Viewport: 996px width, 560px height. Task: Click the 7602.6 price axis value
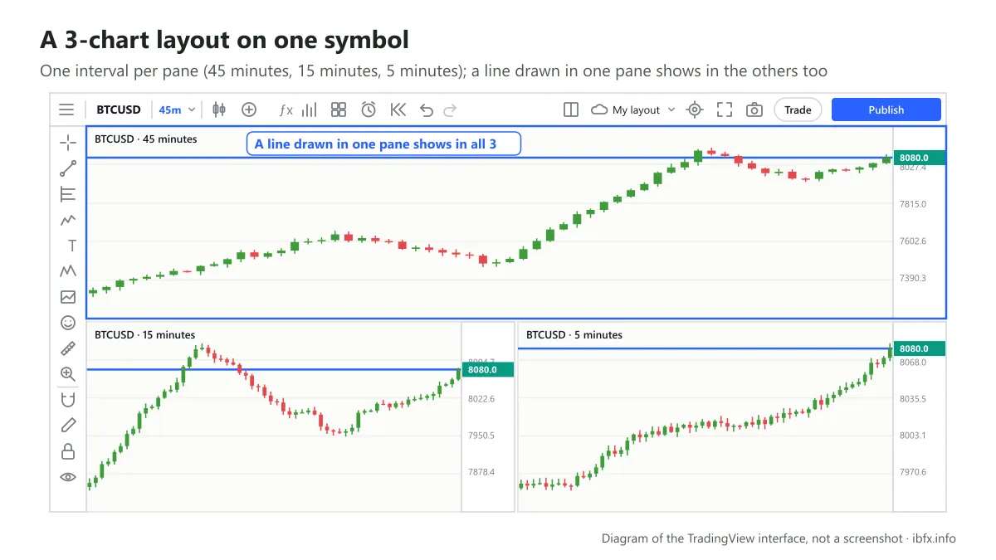coord(912,241)
